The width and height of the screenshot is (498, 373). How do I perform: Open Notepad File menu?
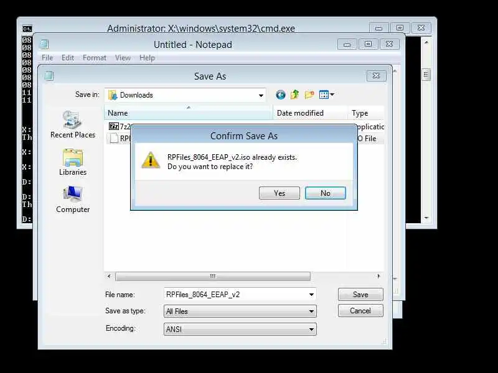click(47, 58)
